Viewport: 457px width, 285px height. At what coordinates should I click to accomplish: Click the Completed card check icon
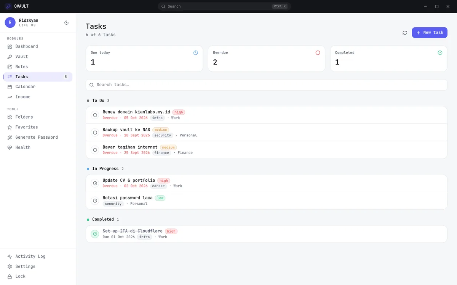pyautogui.click(x=440, y=53)
